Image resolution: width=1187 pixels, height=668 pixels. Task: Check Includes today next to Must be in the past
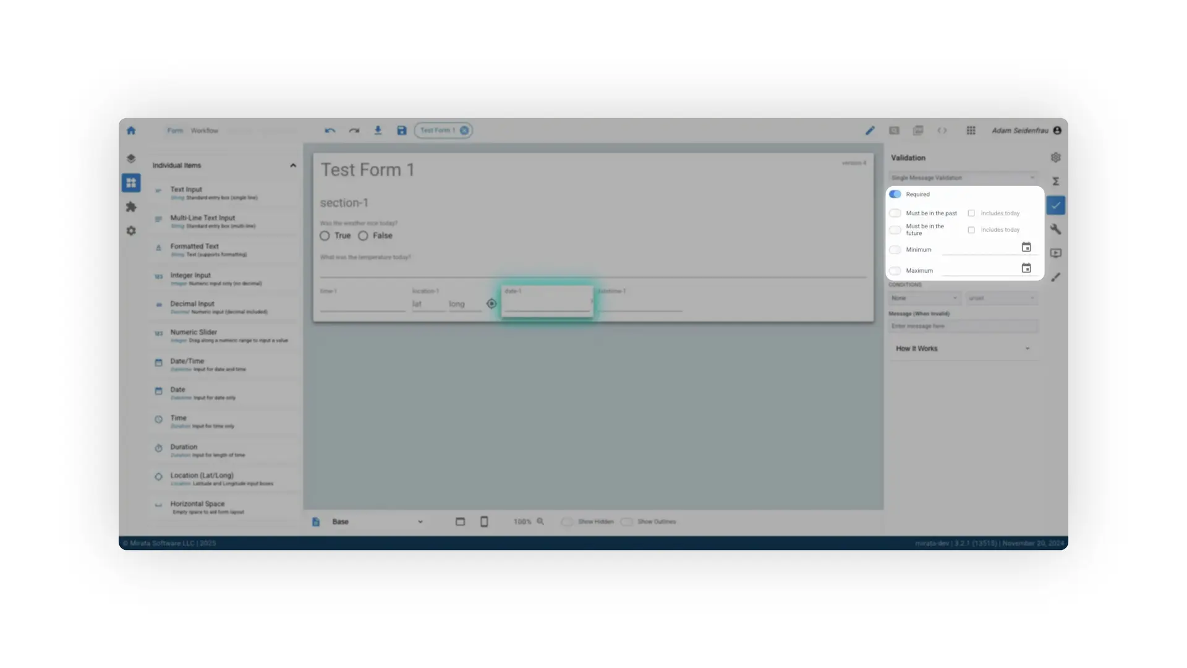(971, 213)
